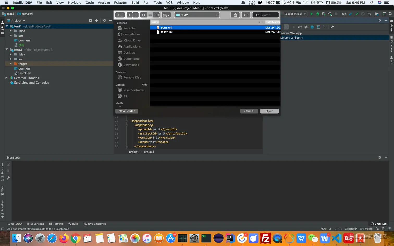Collapse the test3 project node
394x246 pixels.
[7, 50]
